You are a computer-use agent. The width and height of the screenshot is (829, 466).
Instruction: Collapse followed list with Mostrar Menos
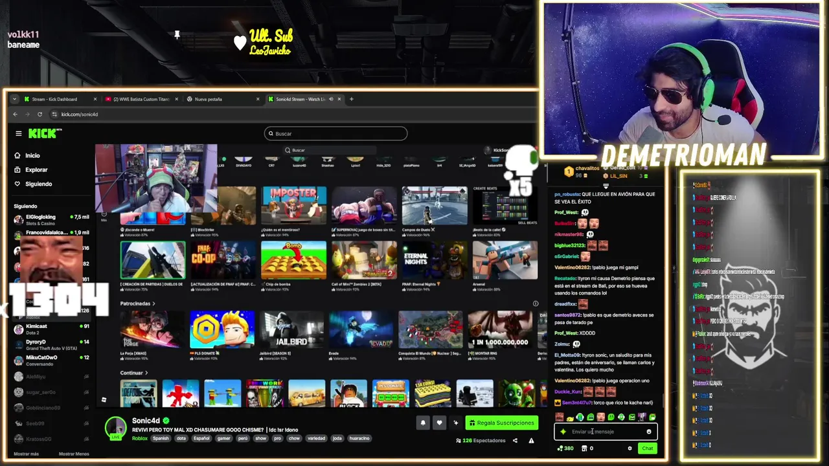tap(74, 454)
